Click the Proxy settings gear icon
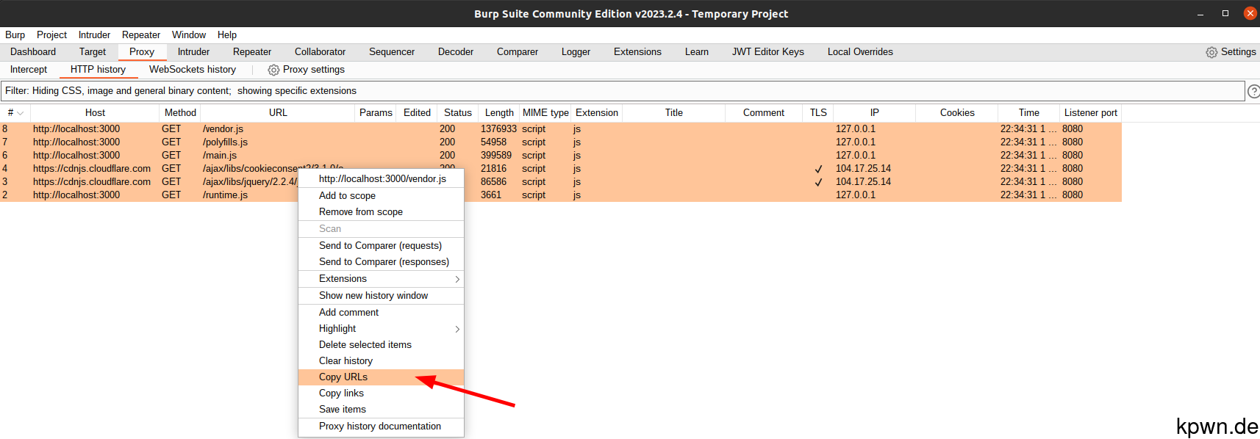This screenshot has width=1260, height=439. [x=273, y=70]
